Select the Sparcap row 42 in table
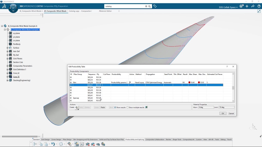Image resolution: width=262 pixels, height=147 pixels. 146,98
